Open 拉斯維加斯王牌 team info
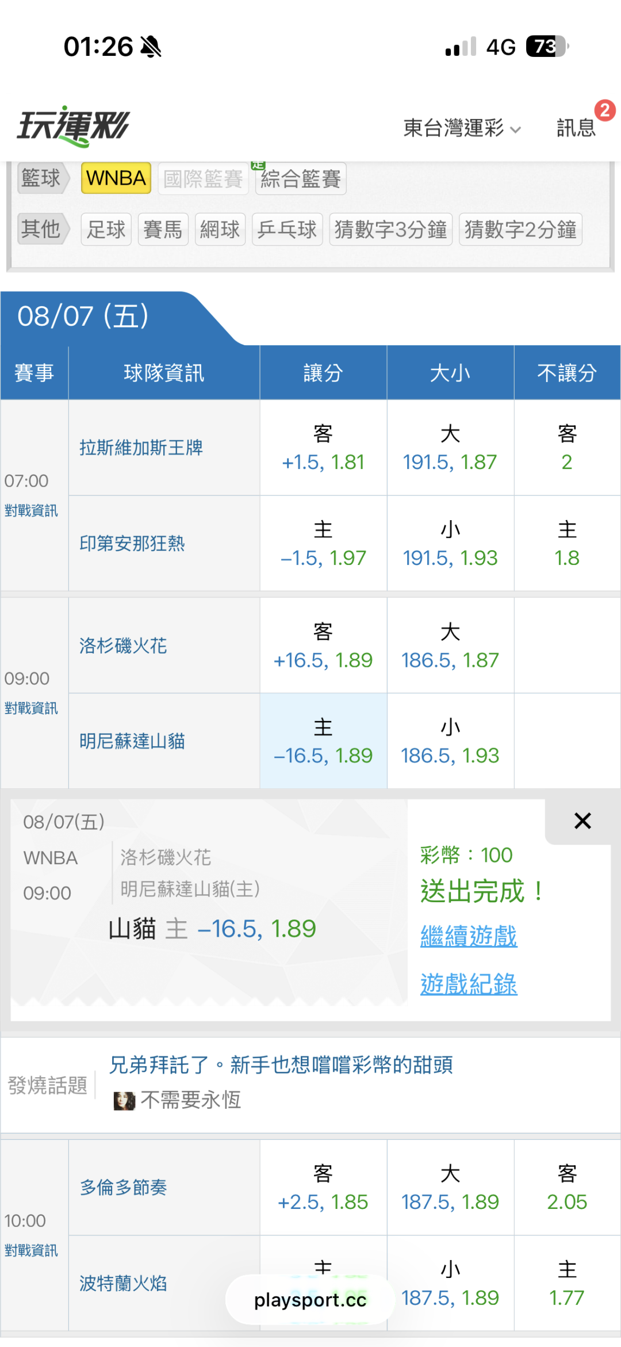 pos(141,448)
